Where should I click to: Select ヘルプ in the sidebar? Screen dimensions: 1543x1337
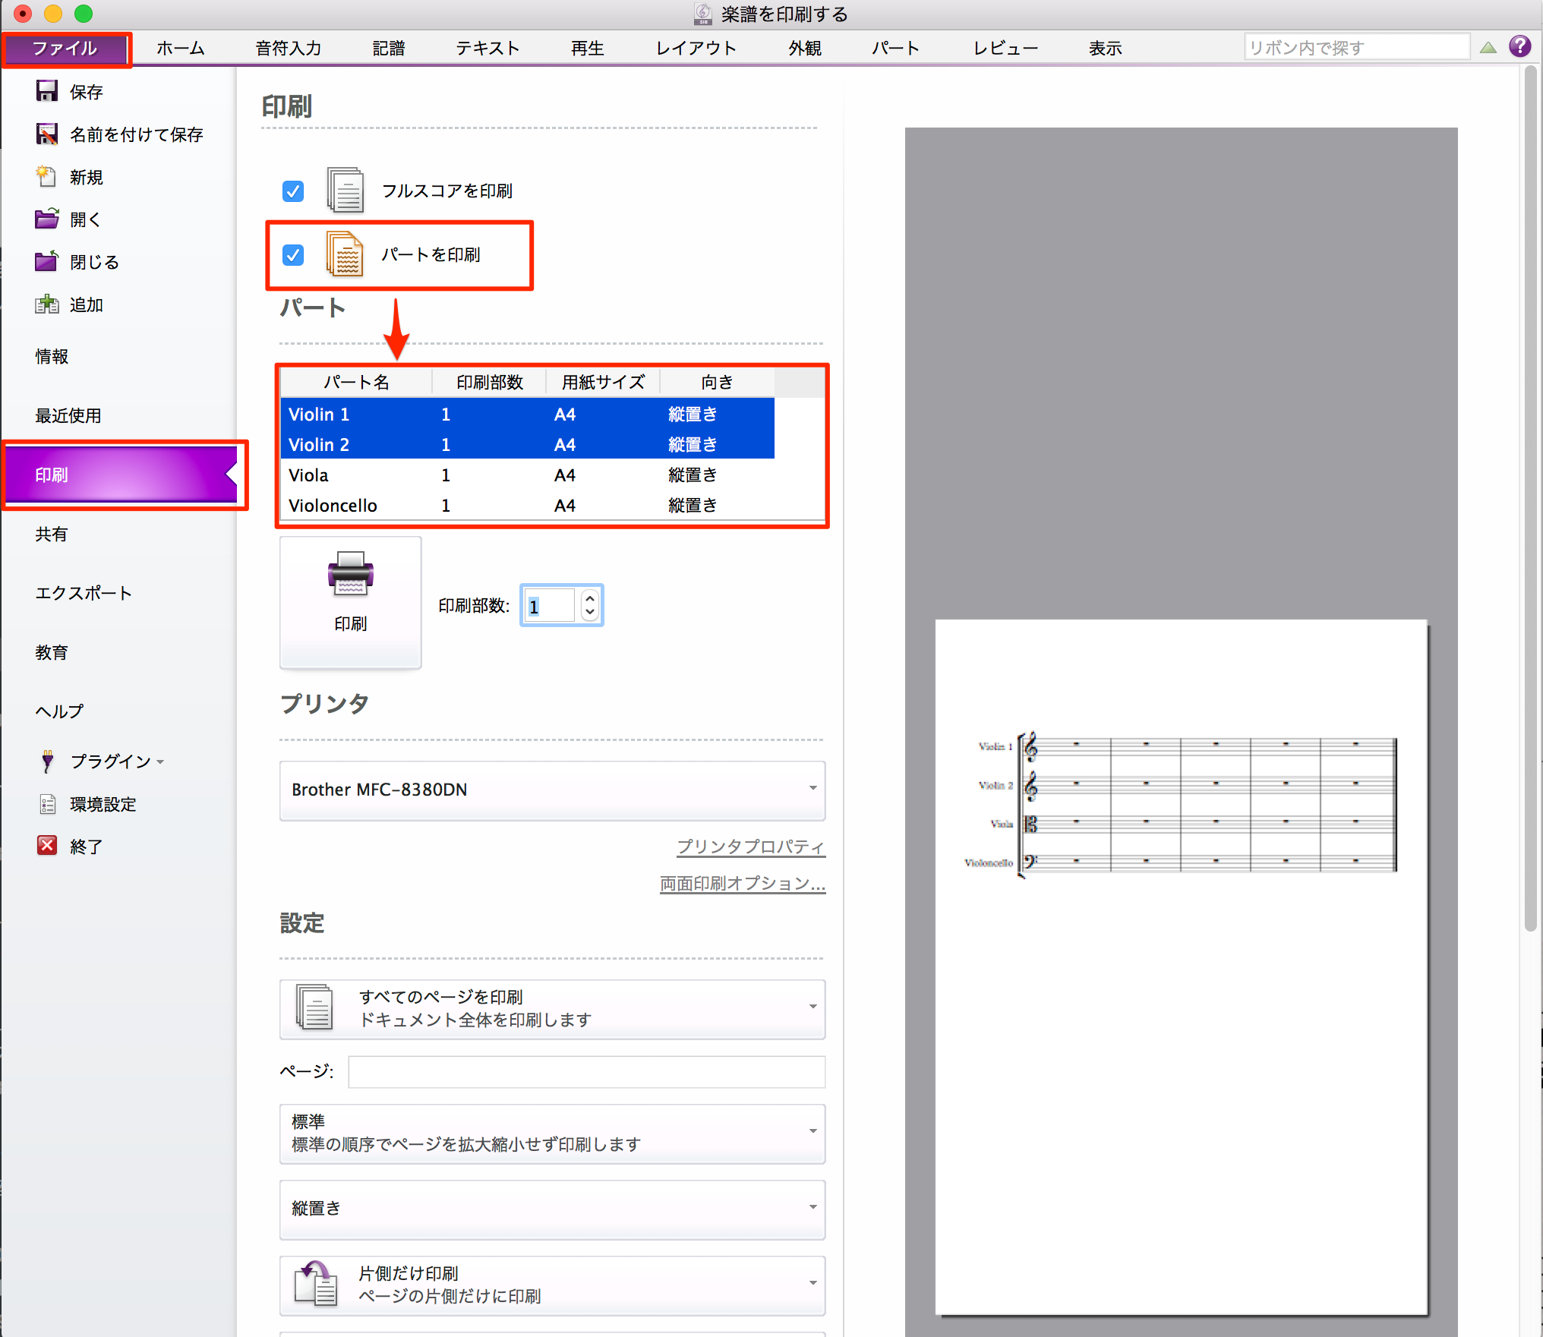[x=59, y=711]
